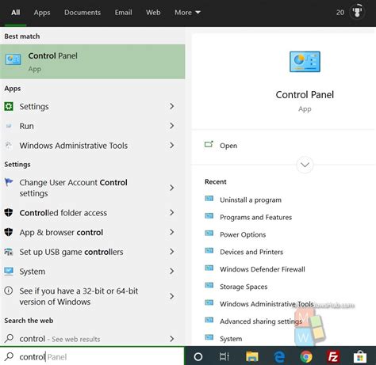
Task: Switch to the Apps search tab
Action: coord(42,13)
